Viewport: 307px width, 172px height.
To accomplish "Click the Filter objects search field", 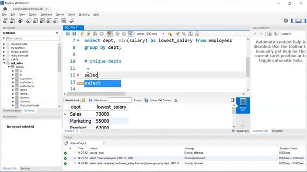I will pyautogui.click(x=33, y=38).
